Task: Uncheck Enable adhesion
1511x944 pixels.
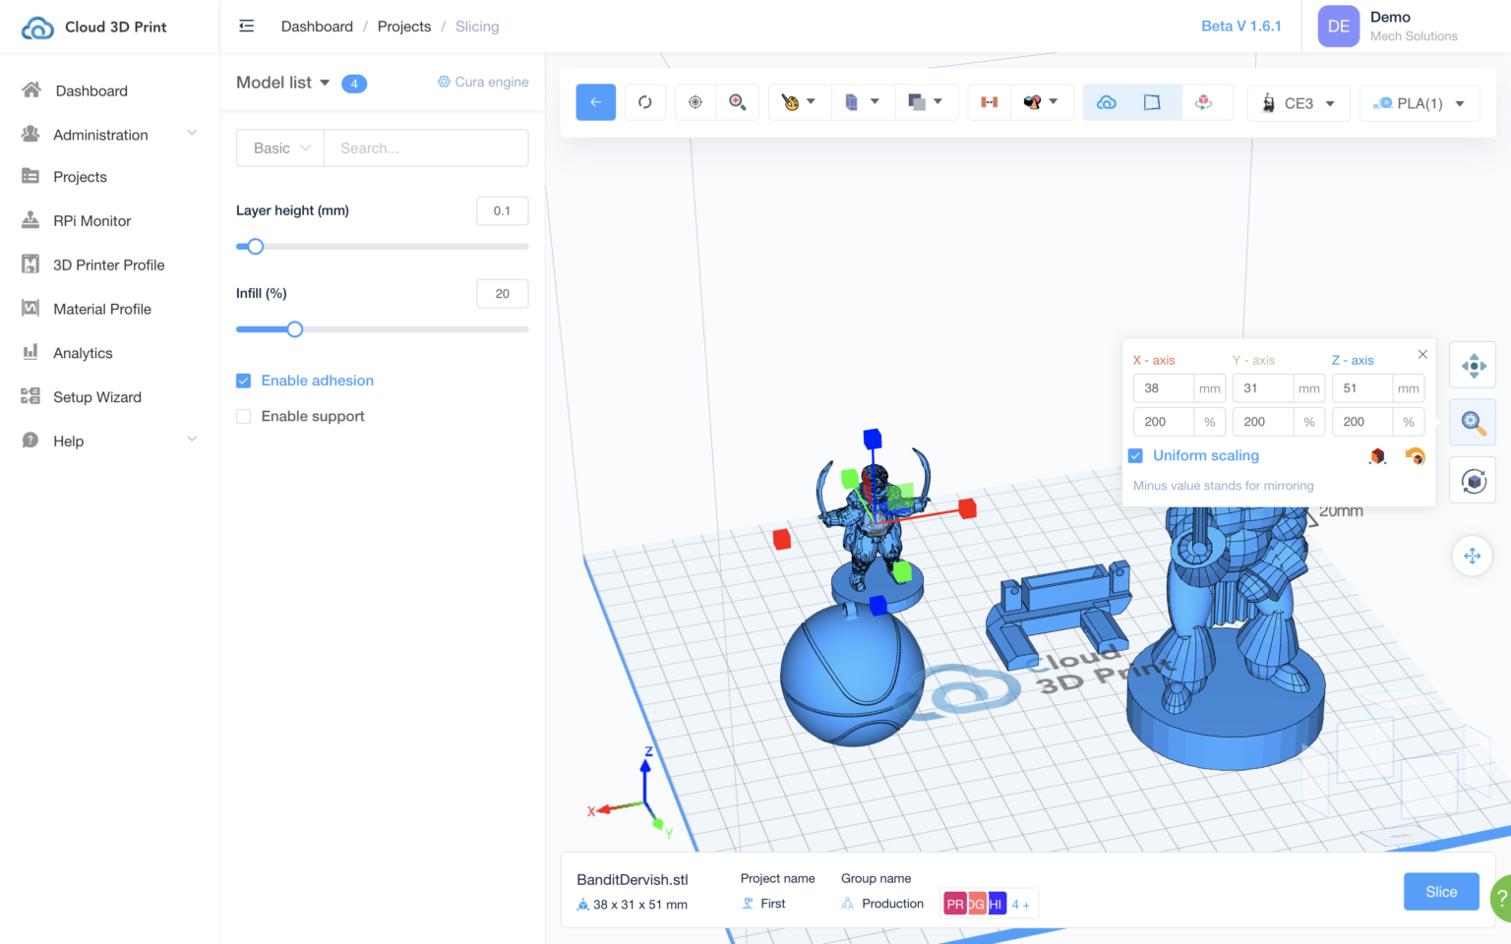Action: 243,381
